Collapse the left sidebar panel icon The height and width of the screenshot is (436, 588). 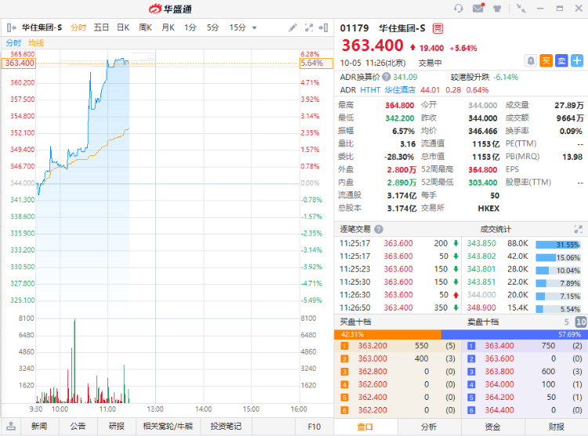click(11, 27)
